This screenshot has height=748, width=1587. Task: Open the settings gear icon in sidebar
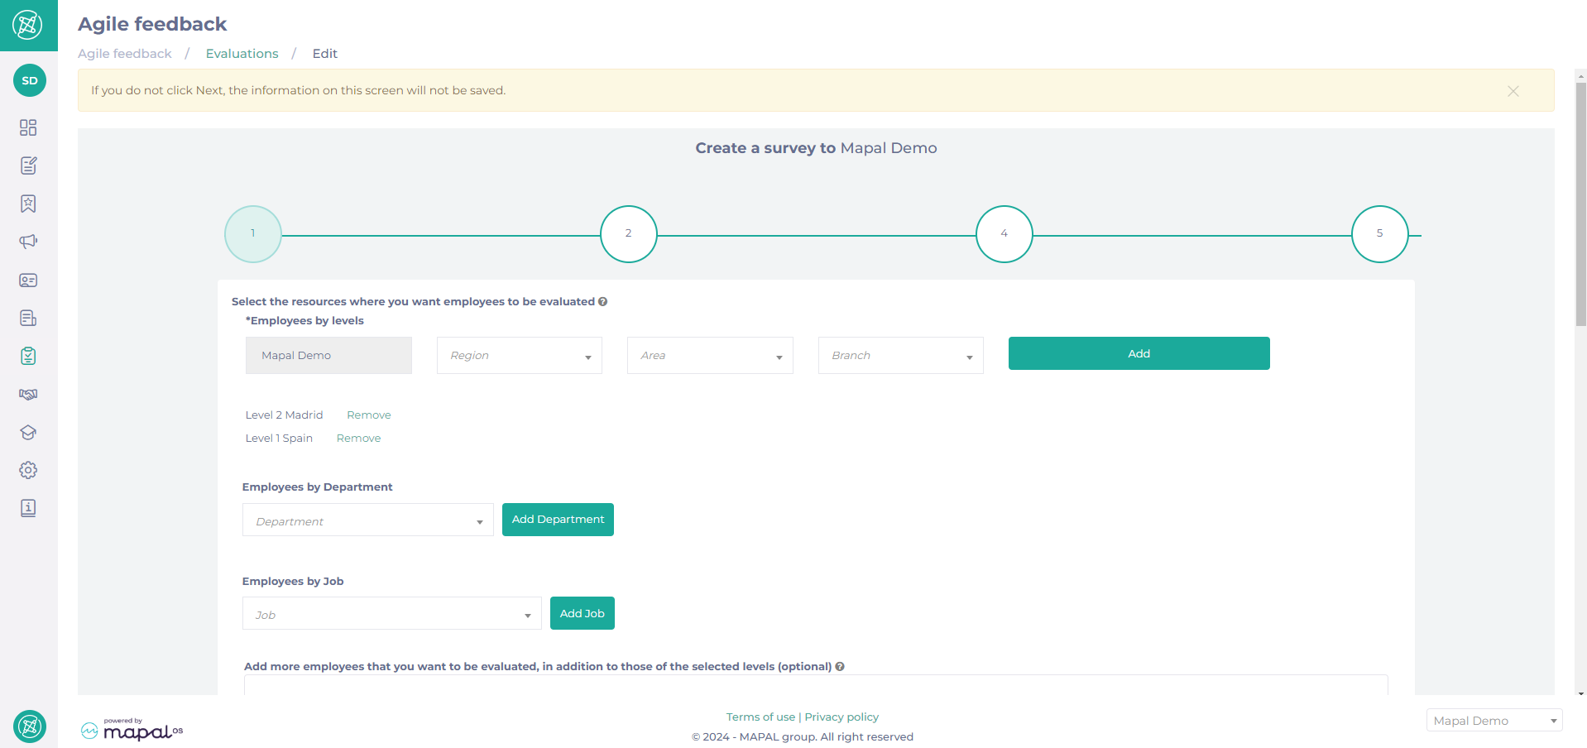pos(28,470)
